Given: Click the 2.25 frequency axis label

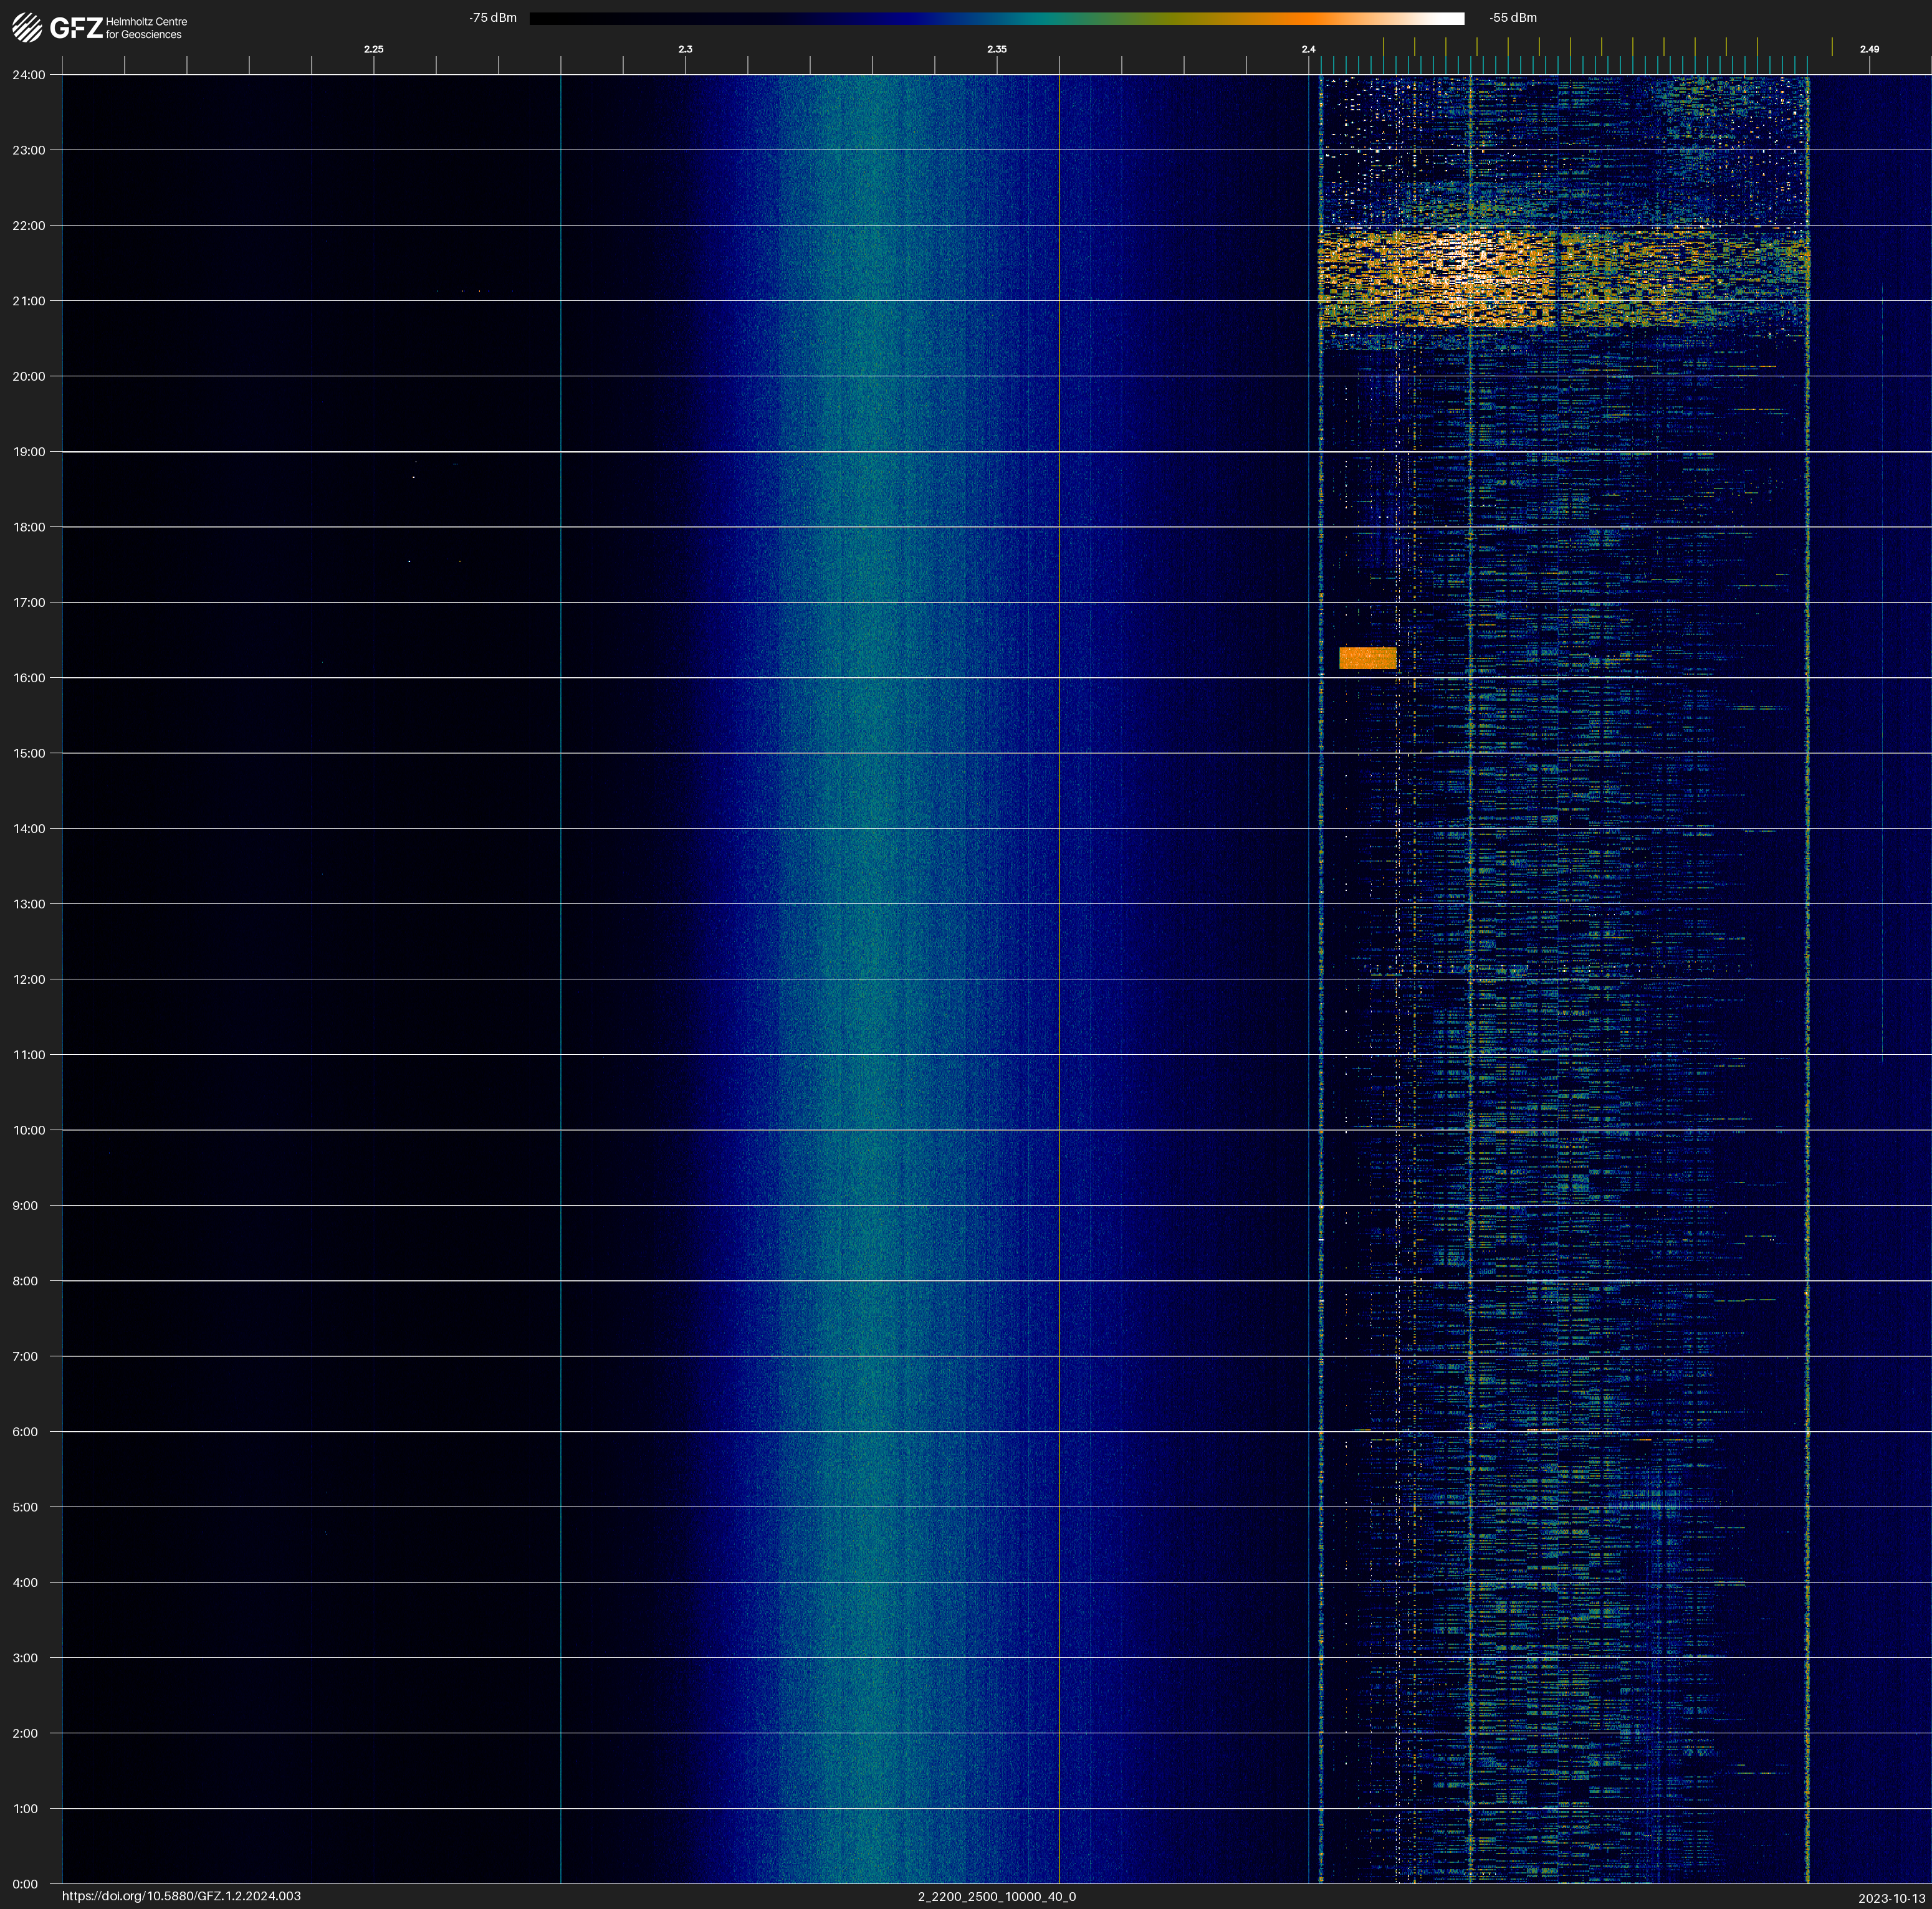Looking at the screenshot, I should coord(373,49).
